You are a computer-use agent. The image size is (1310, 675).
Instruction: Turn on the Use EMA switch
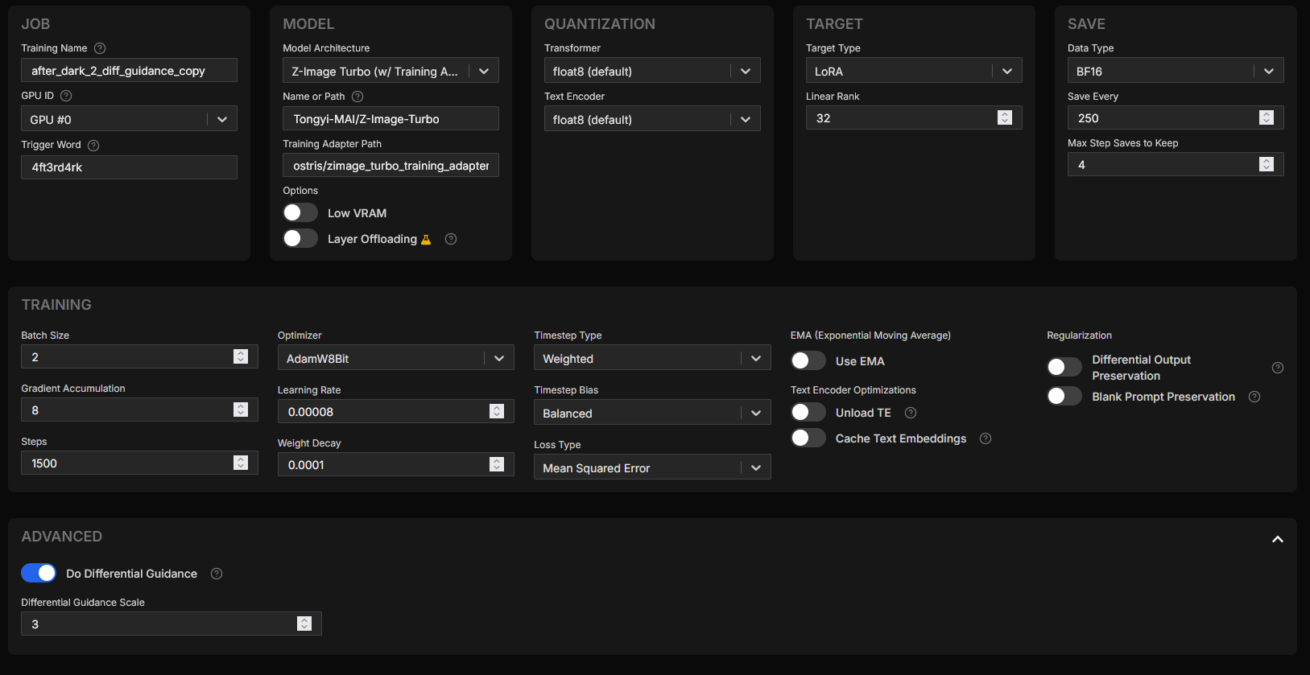pyautogui.click(x=808, y=361)
